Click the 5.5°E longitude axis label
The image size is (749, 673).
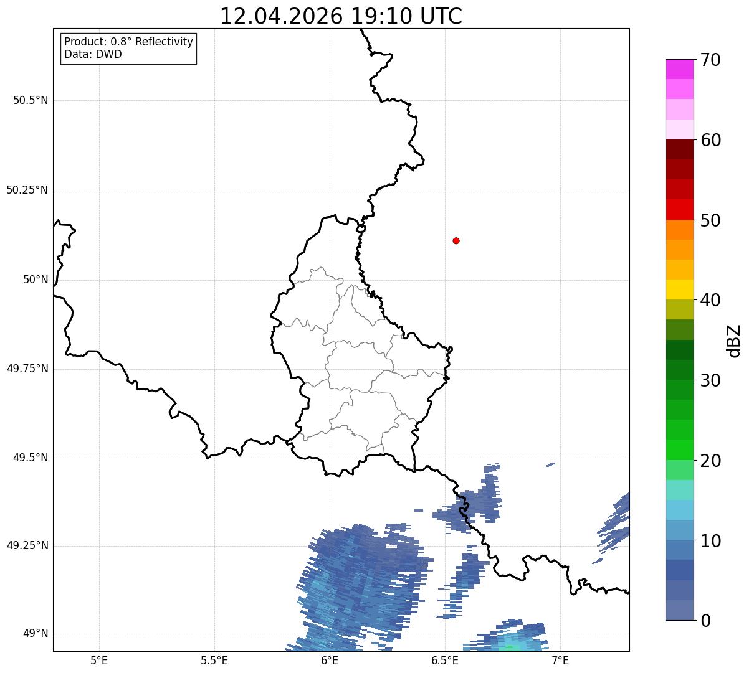(214, 660)
